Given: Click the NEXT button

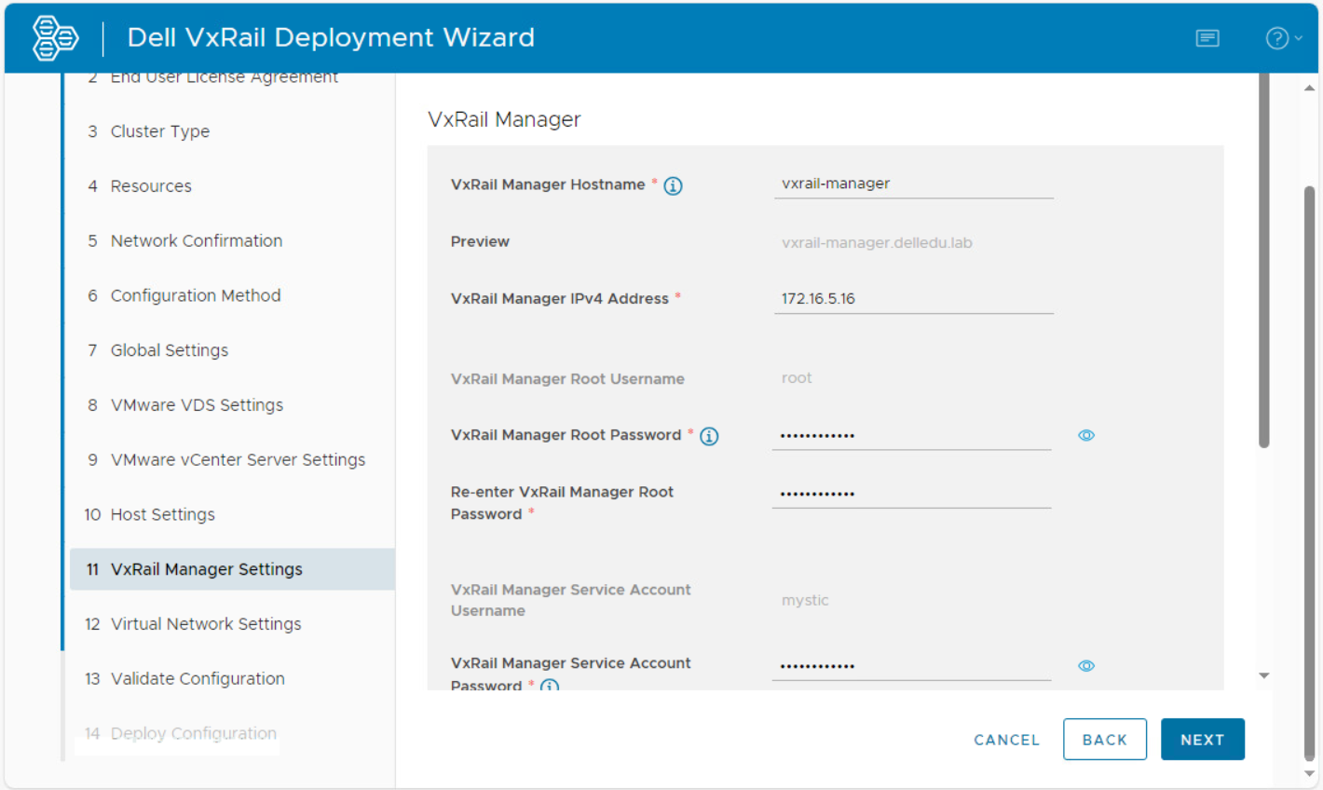Looking at the screenshot, I should pos(1202,739).
